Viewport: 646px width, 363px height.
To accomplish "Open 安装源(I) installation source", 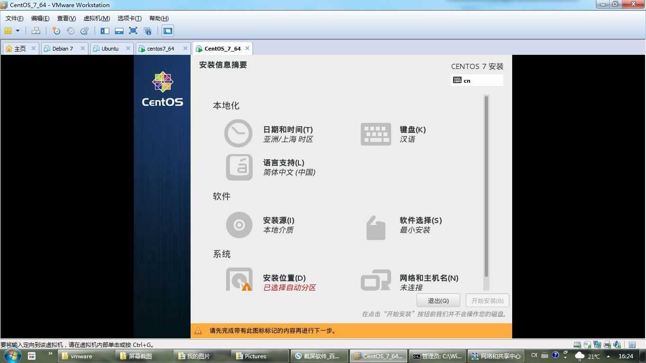I will pyautogui.click(x=260, y=225).
